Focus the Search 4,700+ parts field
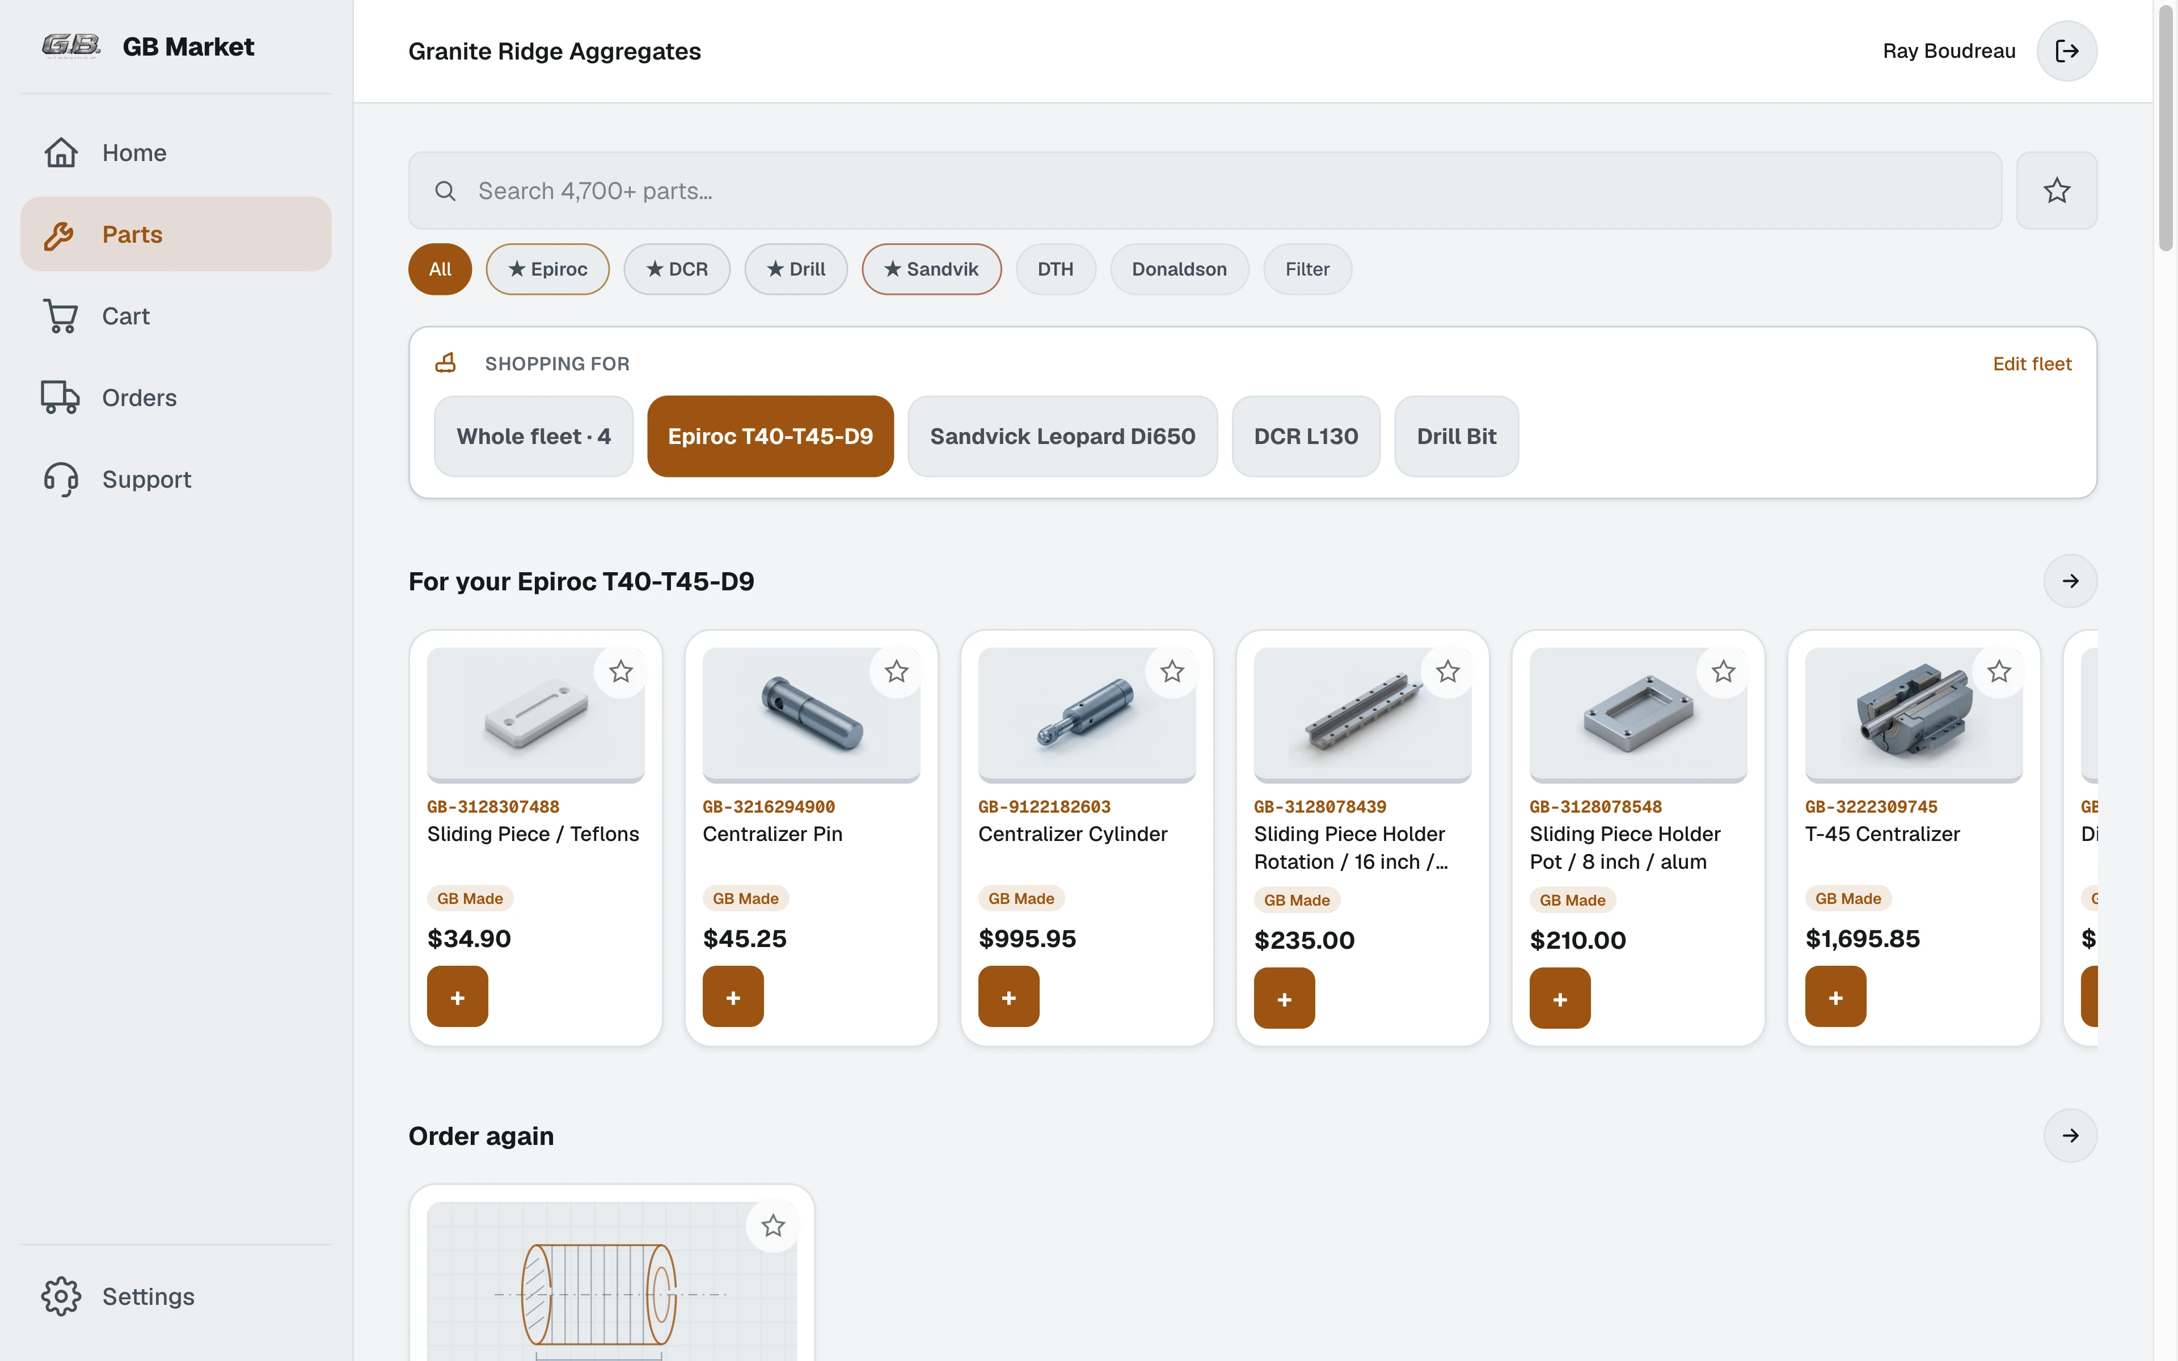 tap(1205, 191)
